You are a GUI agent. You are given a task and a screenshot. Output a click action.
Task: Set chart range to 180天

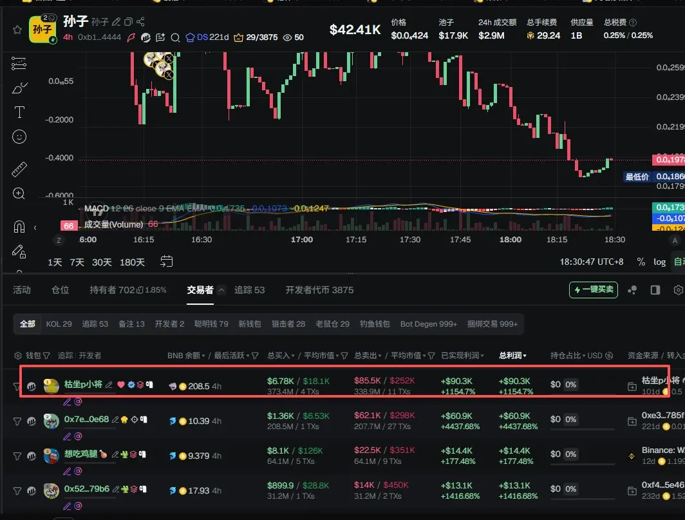(x=133, y=262)
